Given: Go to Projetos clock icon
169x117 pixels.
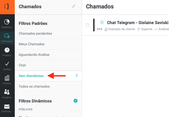Looking at the screenshot, I should coord(7,51).
